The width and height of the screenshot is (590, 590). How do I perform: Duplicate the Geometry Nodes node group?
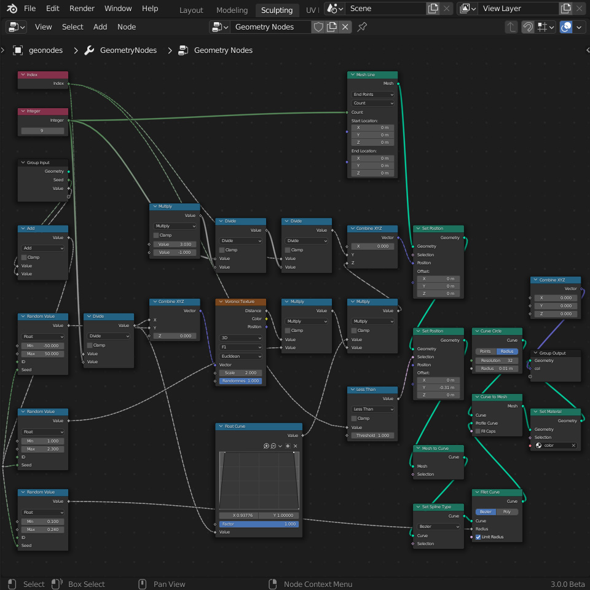coord(332,27)
